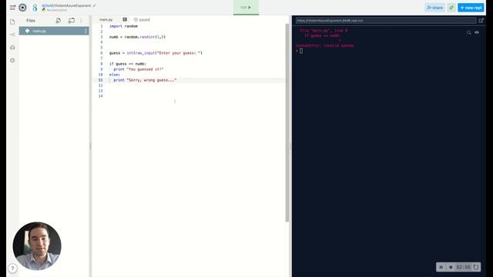Click the recording timer 02:50
Viewport: 493px width, 277px height.
point(463,267)
